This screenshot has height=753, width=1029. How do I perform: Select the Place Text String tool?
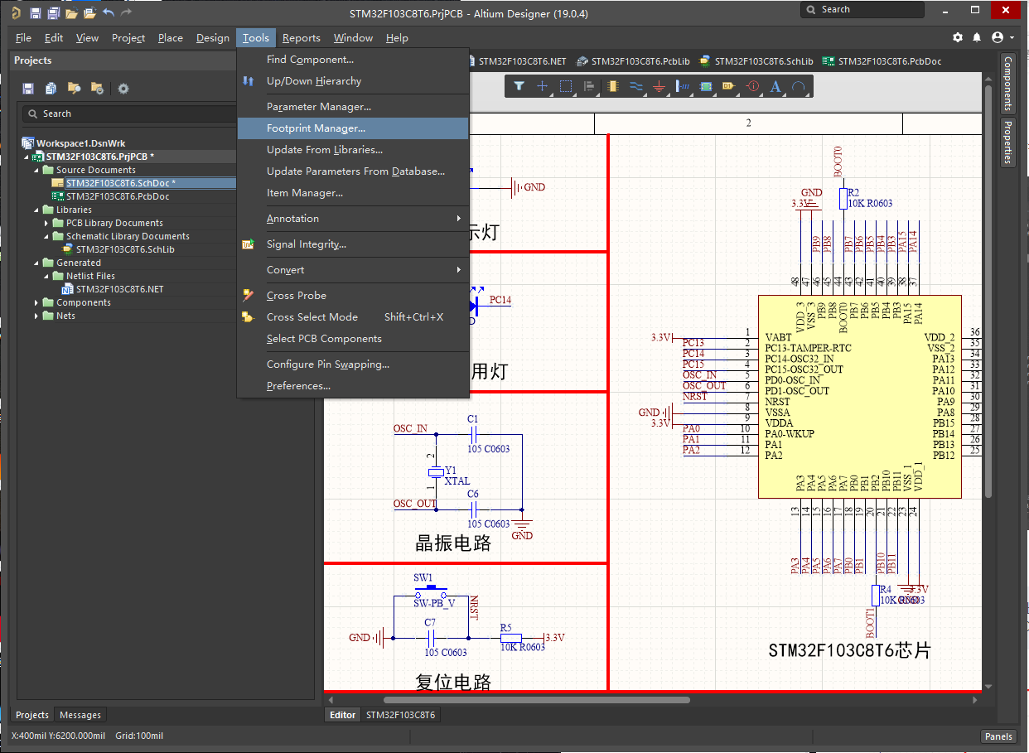click(x=775, y=86)
